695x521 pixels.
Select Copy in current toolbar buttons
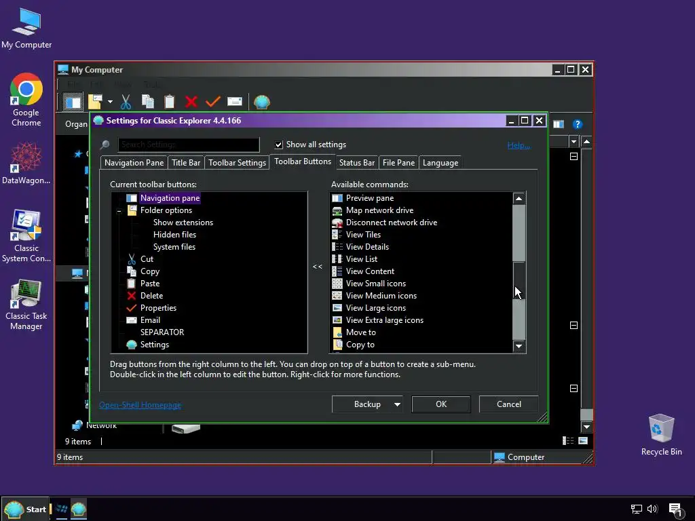click(150, 271)
